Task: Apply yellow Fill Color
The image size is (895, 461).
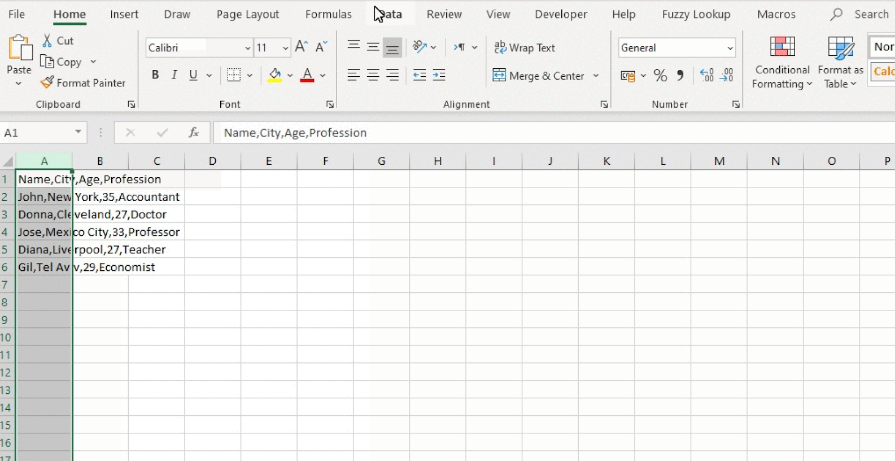Action: click(275, 75)
